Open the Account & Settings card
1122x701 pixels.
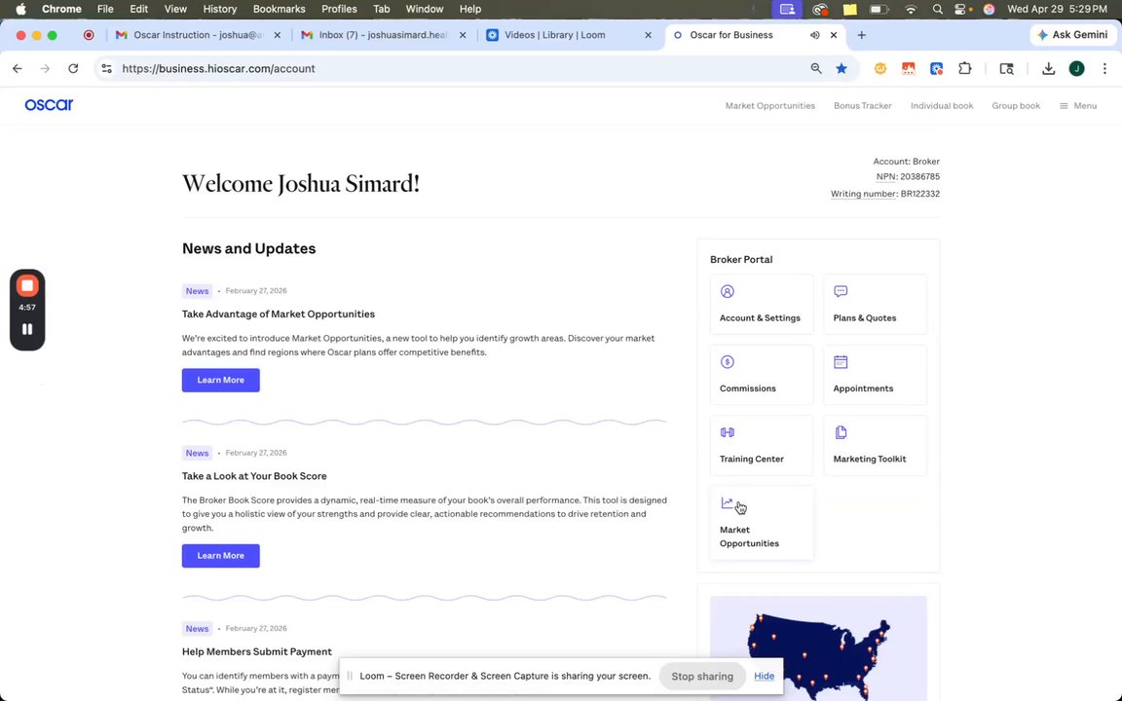point(762,304)
